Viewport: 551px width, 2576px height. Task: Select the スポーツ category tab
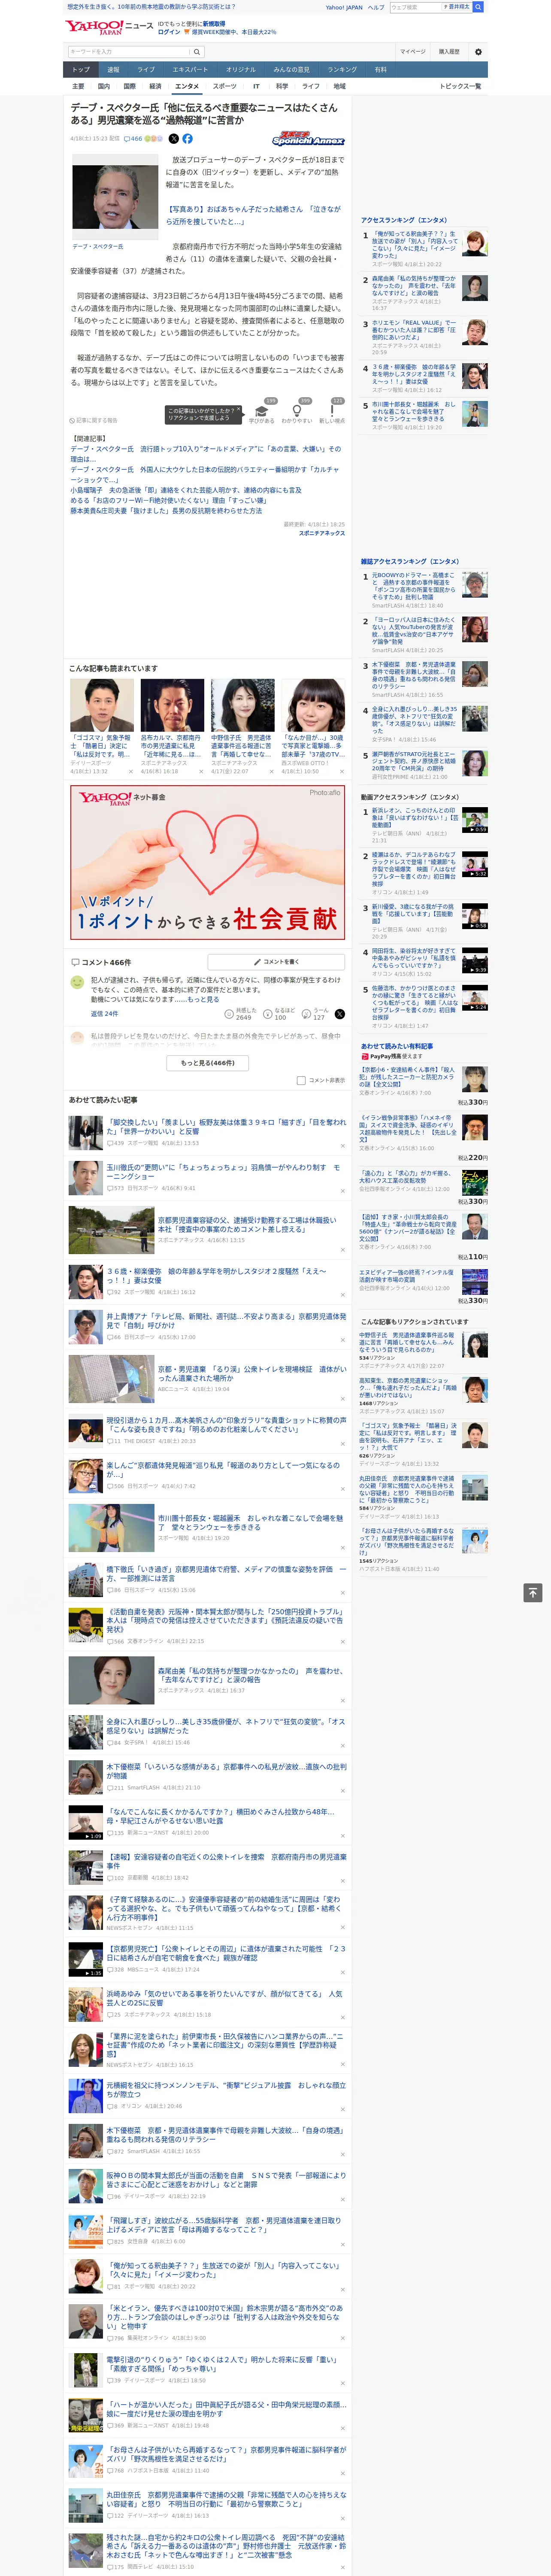[225, 86]
